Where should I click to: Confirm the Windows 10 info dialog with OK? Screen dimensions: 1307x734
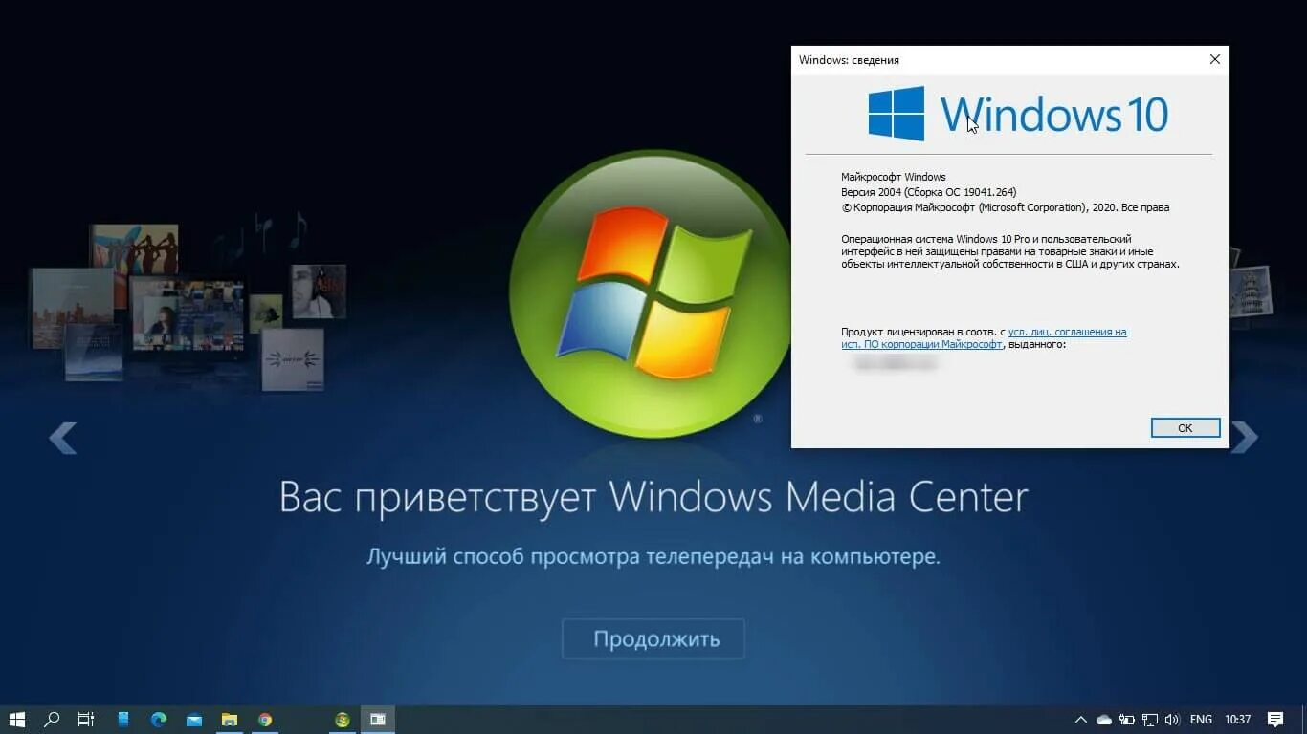[1185, 427]
